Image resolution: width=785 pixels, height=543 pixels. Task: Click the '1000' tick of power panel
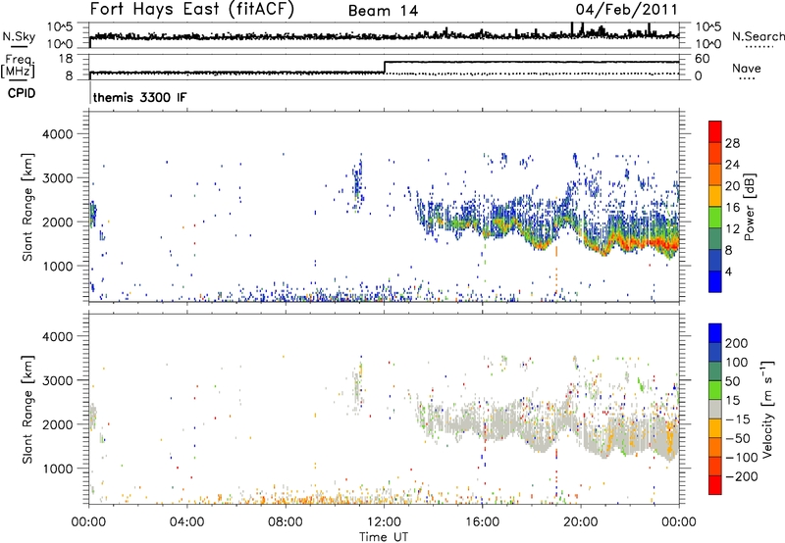coord(58,266)
